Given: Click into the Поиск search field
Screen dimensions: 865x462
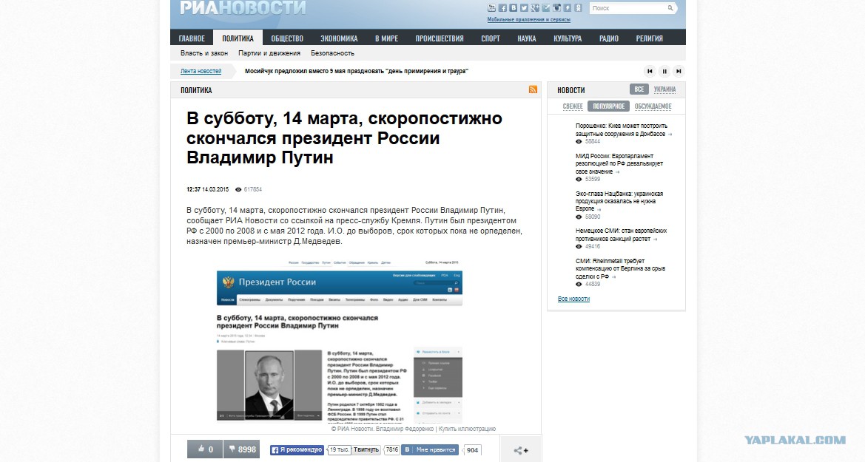Looking at the screenshot, I should click(x=627, y=8).
